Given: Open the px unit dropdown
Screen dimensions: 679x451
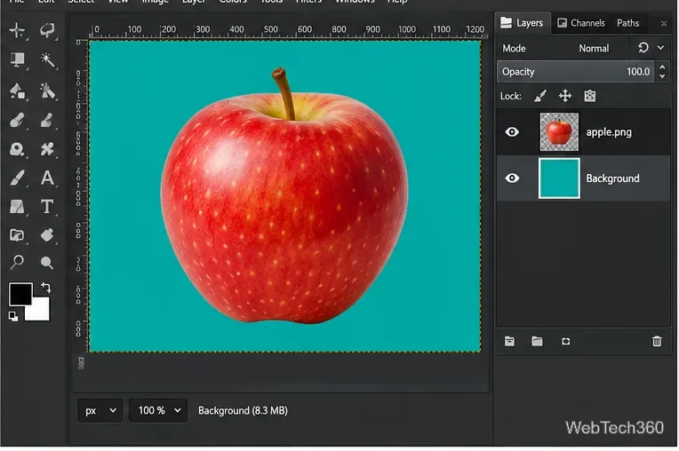Looking at the screenshot, I should (100, 410).
